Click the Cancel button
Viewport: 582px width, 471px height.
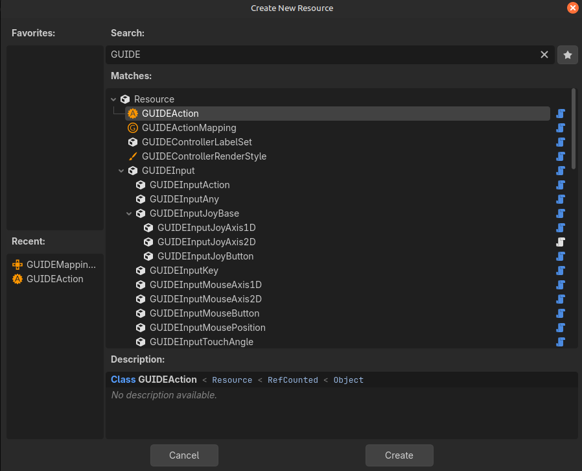pos(184,455)
